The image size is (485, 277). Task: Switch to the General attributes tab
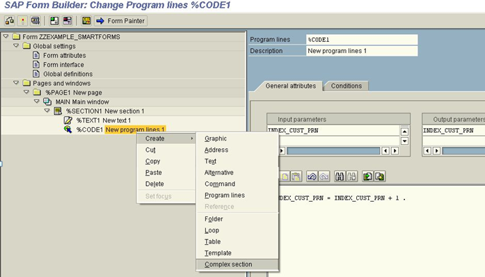290,86
